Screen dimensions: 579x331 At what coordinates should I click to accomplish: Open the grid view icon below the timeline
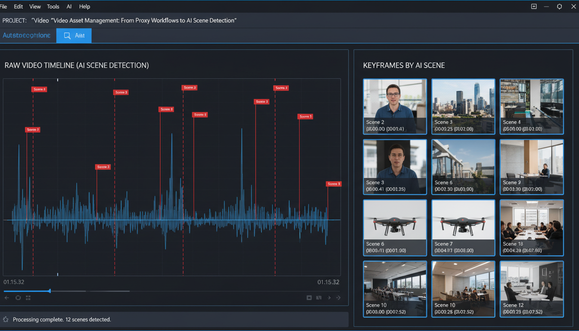tap(28, 297)
